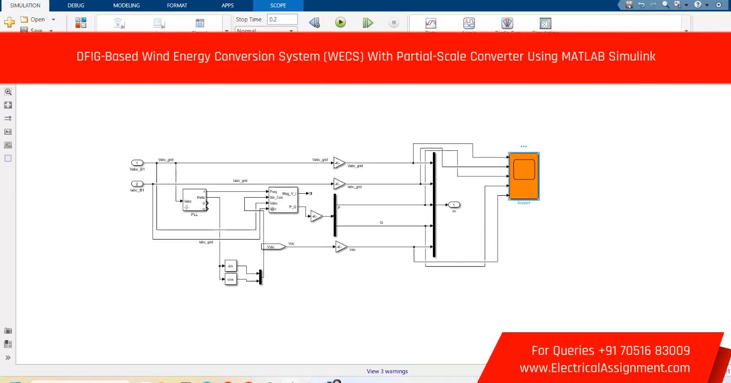Expand the Review Results gallery arrow

pos(686,31)
